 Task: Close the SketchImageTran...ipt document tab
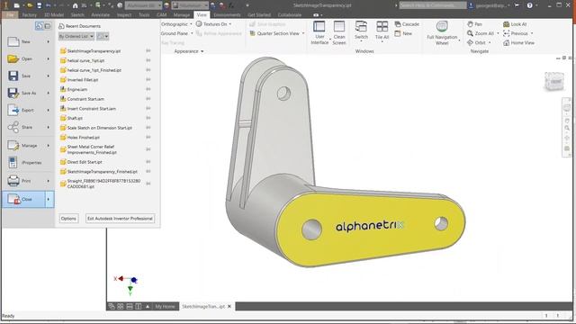[x=229, y=306]
